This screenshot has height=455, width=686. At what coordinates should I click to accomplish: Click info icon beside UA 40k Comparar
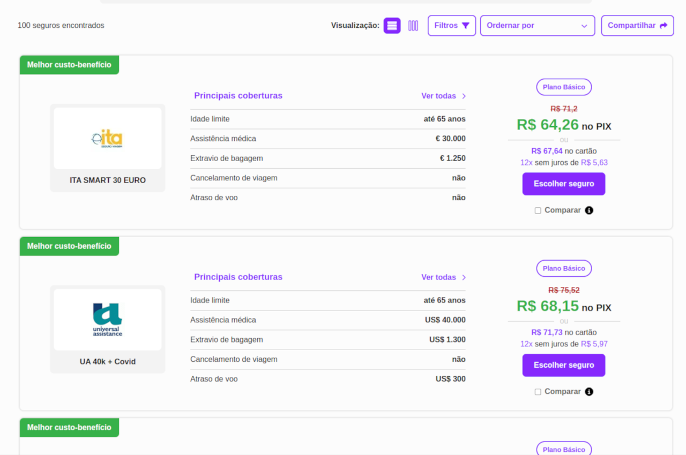pyautogui.click(x=589, y=392)
